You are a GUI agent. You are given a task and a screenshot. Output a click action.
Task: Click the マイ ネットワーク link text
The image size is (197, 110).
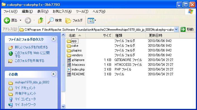25,105
